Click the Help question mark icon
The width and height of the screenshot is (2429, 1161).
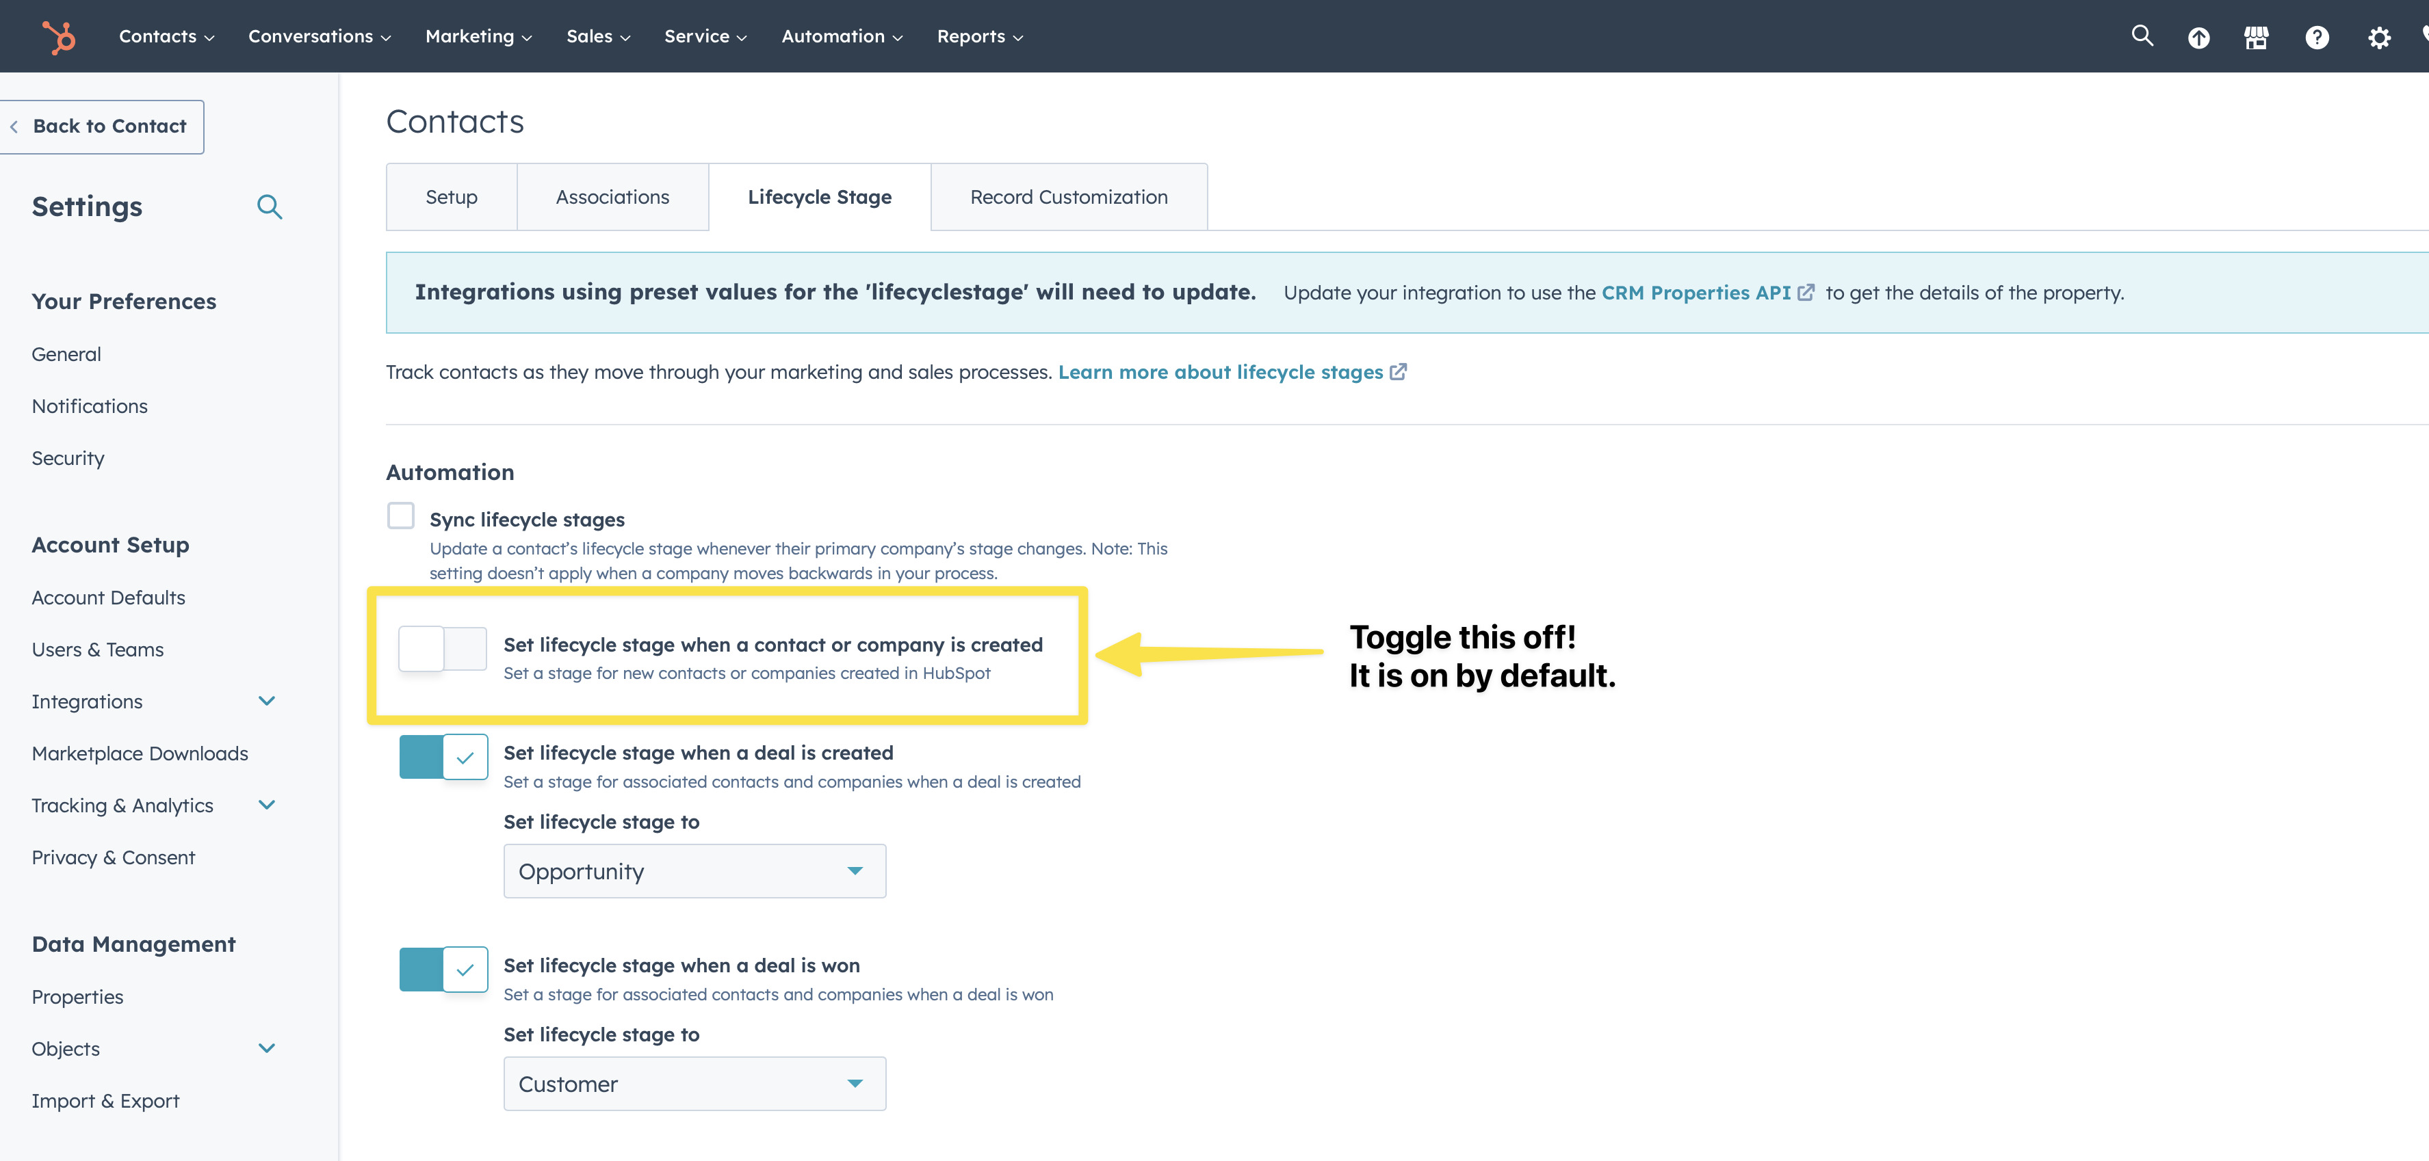tap(2317, 36)
